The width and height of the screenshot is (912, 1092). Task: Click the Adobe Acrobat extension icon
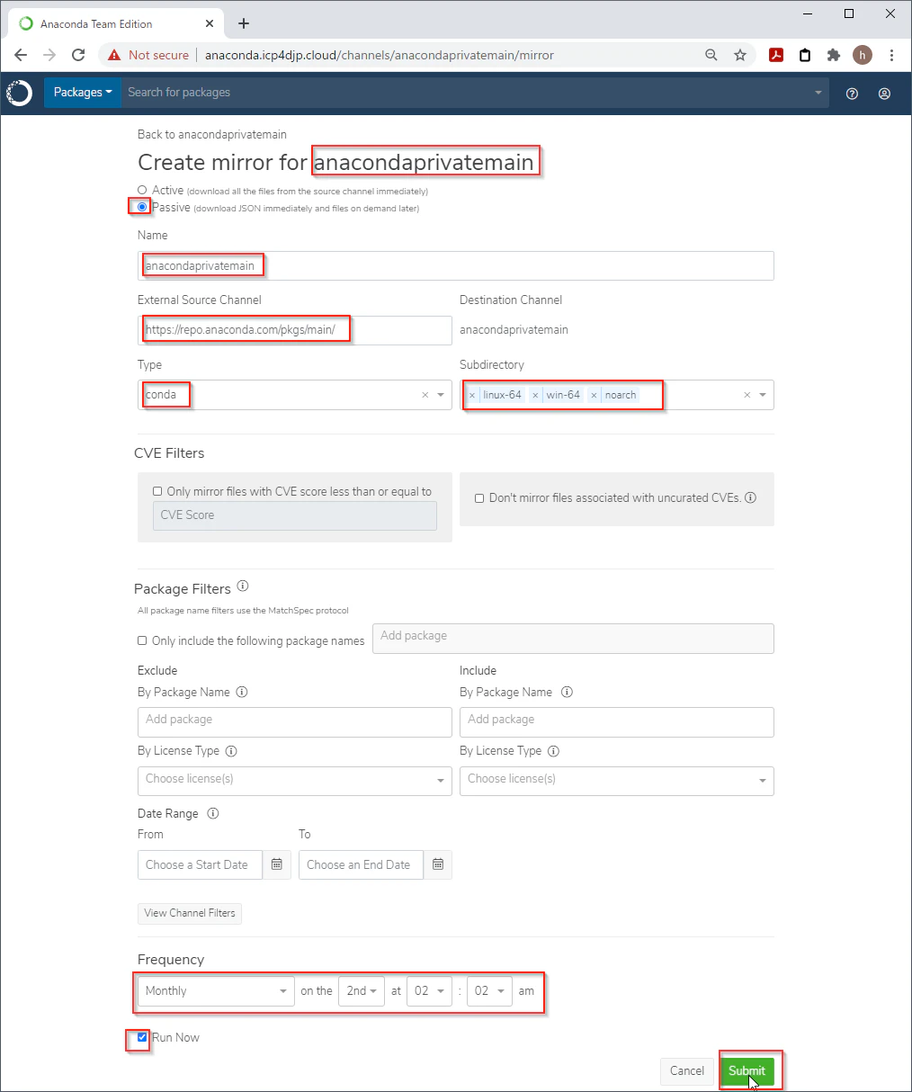click(x=776, y=55)
